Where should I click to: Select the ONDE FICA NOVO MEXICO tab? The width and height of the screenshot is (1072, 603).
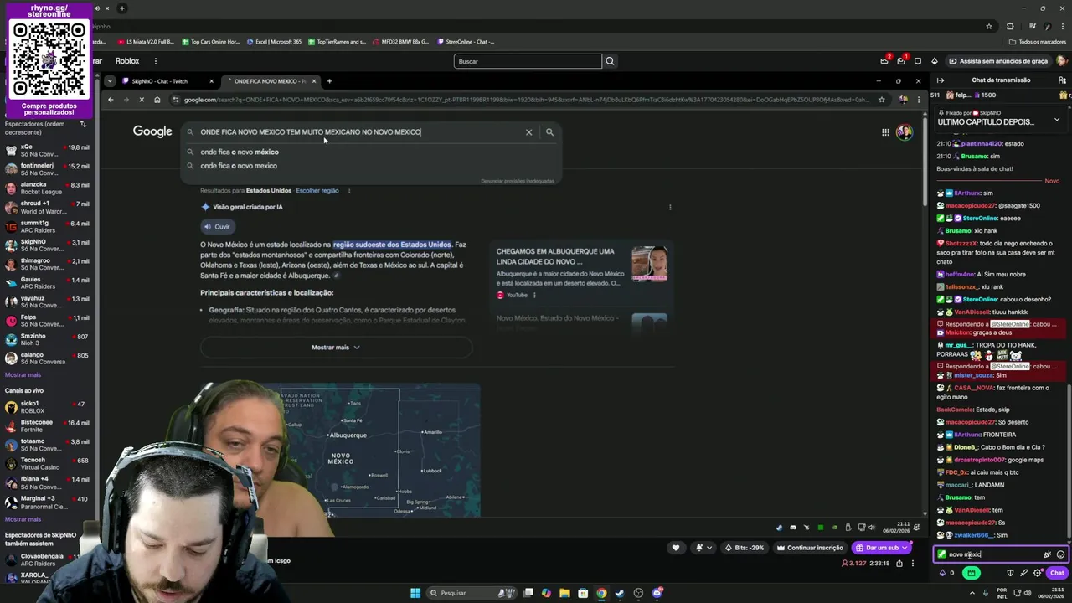click(270, 81)
